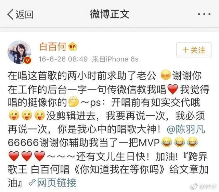Open the 白百何 username link
This screenshot has height=192, width=219.
pyautogui.click(x=53, y=46)
